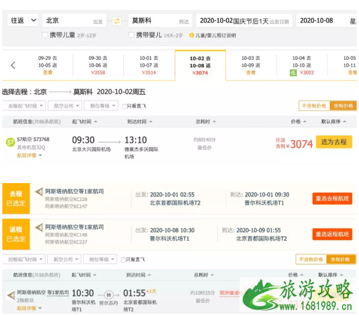
Task: Open the 往返 trip type dropdown
Action: (23, 20)
